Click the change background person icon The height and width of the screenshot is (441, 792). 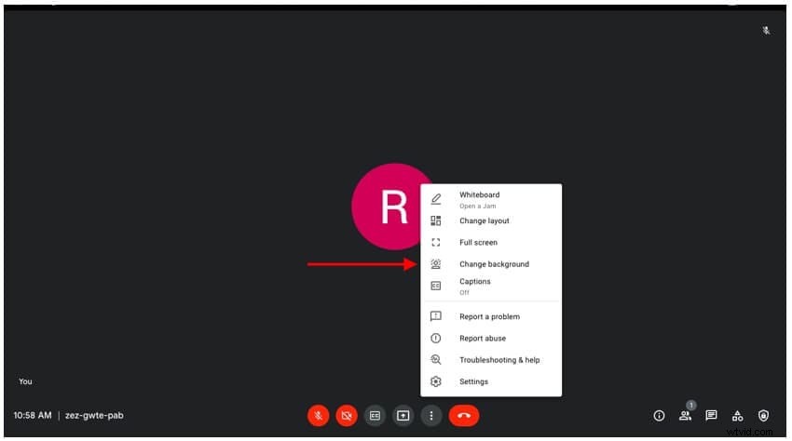click(x=436, y=264)
